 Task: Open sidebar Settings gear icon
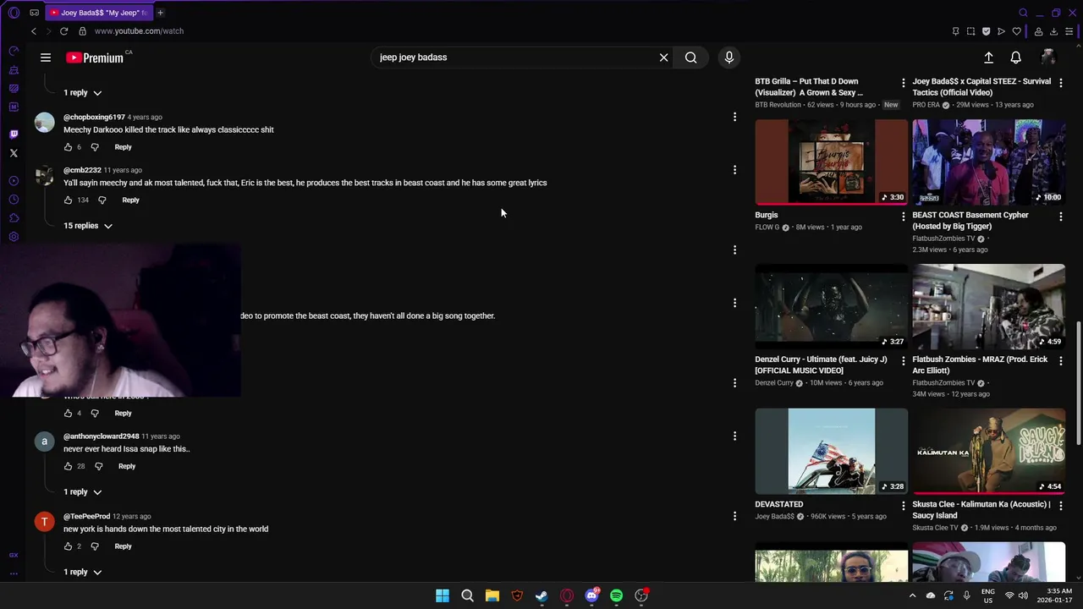click(x=14, y=237)
